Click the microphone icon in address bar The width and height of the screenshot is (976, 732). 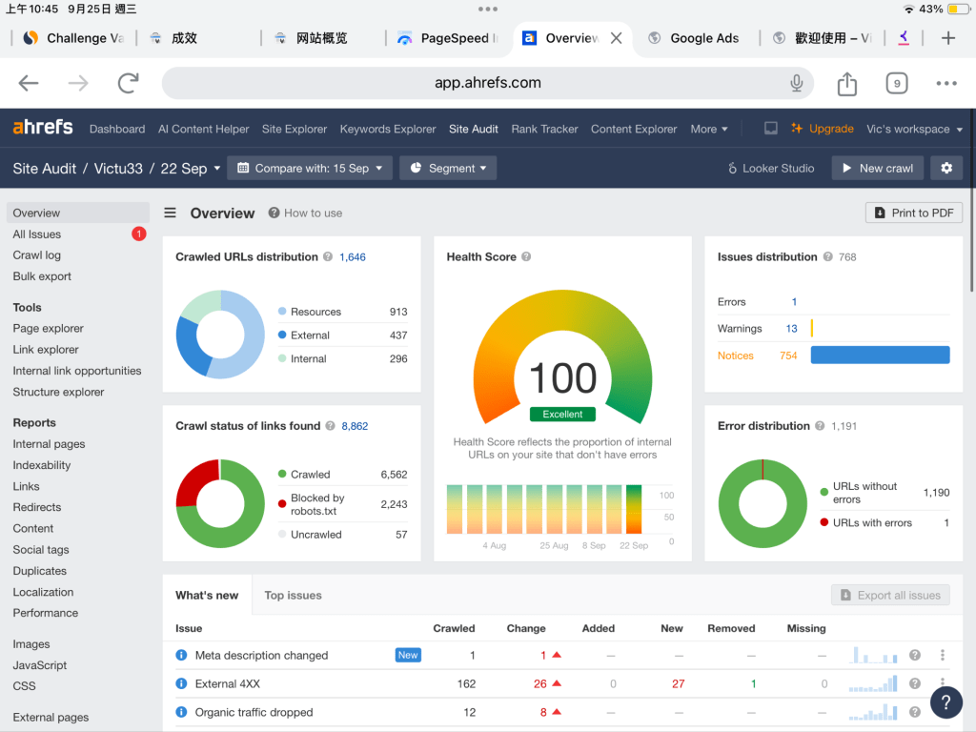pos(797,84)
